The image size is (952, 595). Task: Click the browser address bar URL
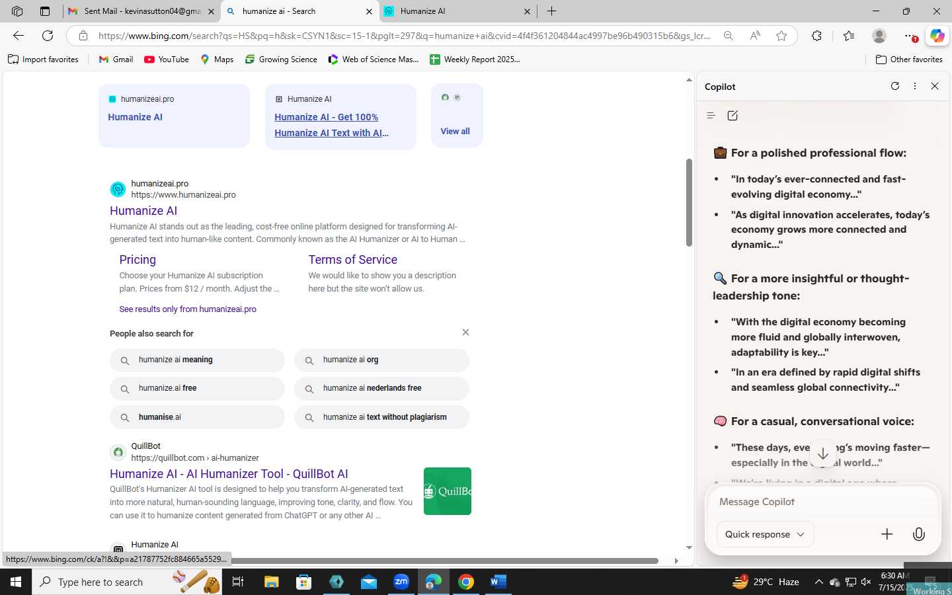coord(405,36)
